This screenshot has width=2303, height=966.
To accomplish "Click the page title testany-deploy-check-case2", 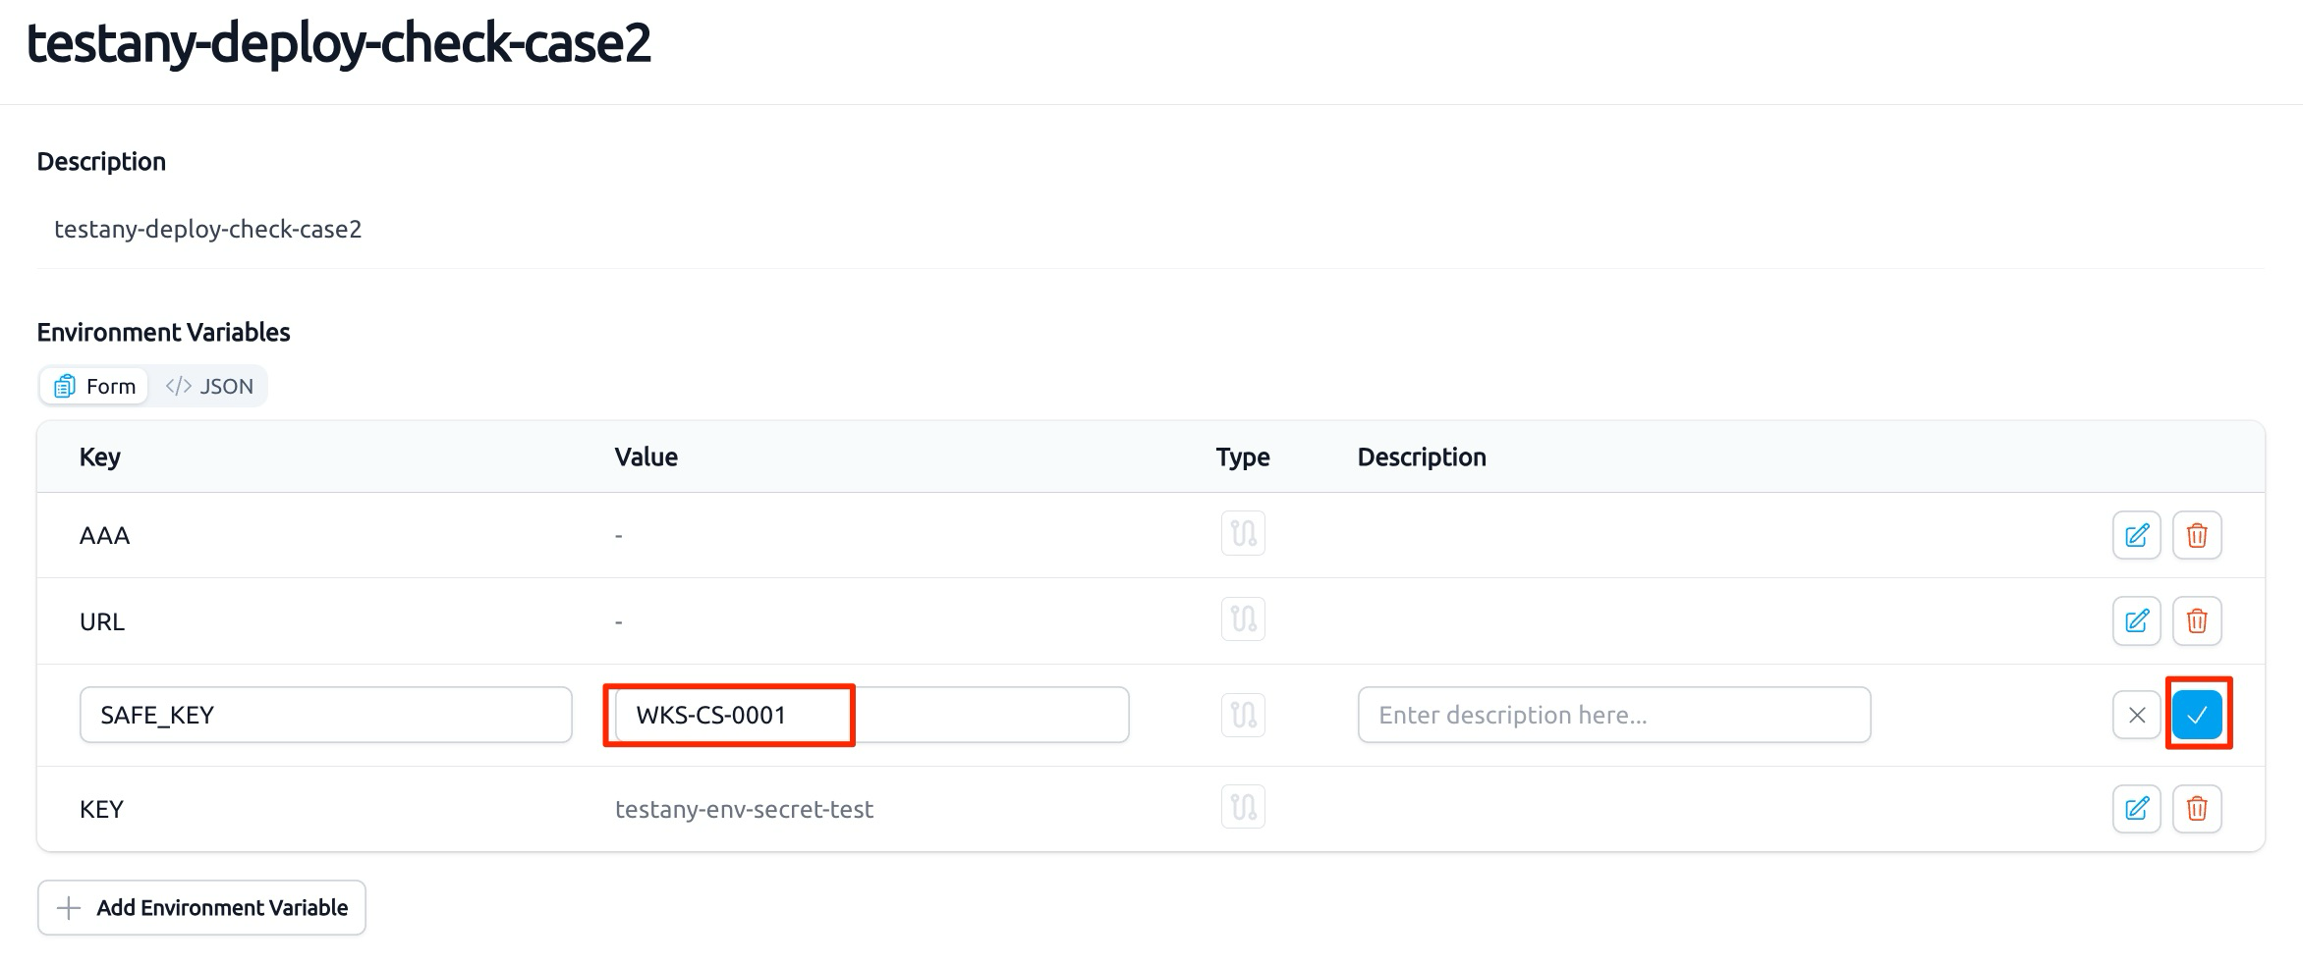I will click(x=339, y=43).
